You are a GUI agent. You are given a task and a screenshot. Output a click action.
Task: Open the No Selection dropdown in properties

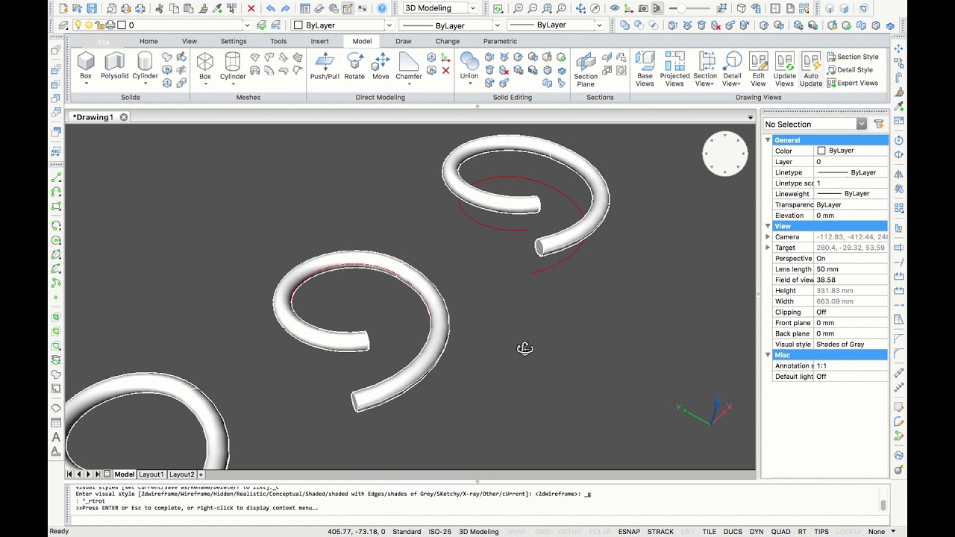coord(861,124)
